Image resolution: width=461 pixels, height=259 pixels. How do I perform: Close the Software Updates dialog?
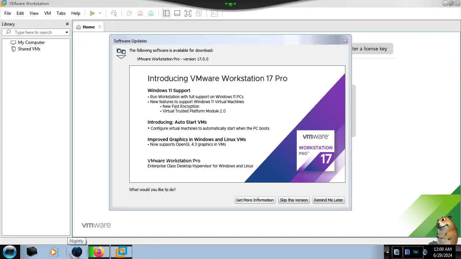(x=345, y=41)
